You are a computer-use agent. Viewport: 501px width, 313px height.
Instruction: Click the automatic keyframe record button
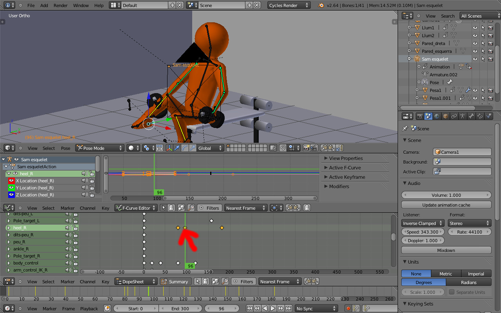click(x=348, y=309)
